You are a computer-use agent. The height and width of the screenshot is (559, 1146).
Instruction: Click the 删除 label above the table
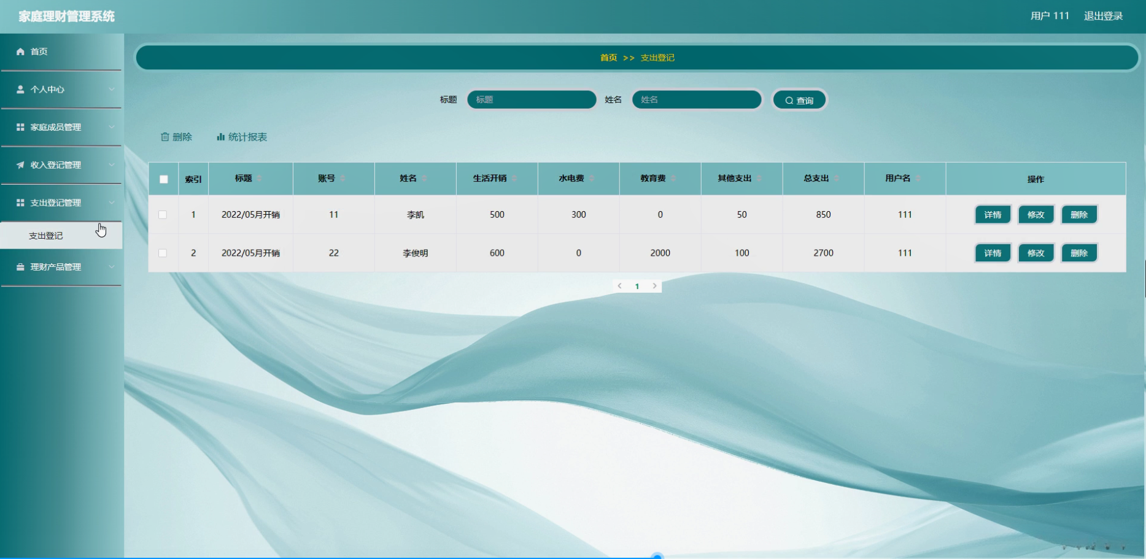click(182, 137)
